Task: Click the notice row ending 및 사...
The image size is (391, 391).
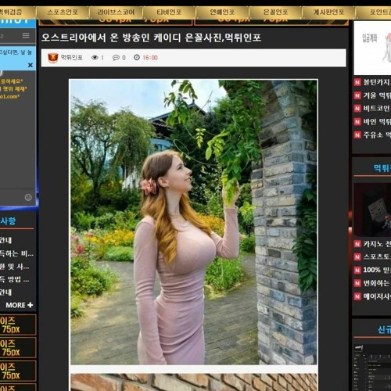Action: click(x=15, y=267)
